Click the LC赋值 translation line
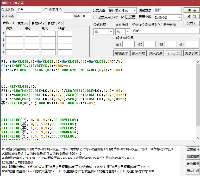The image size is (200, 176). (x=18, y=162)
